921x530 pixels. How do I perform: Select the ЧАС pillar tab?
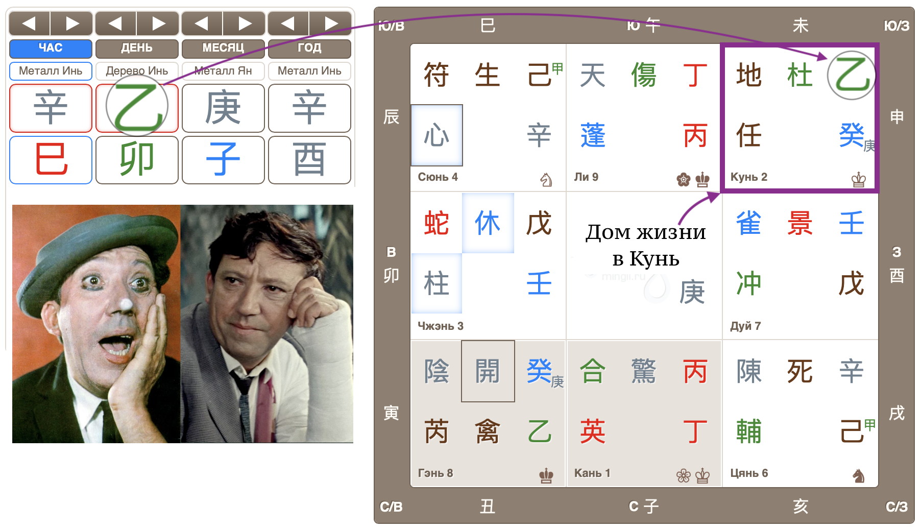[51, 48]
